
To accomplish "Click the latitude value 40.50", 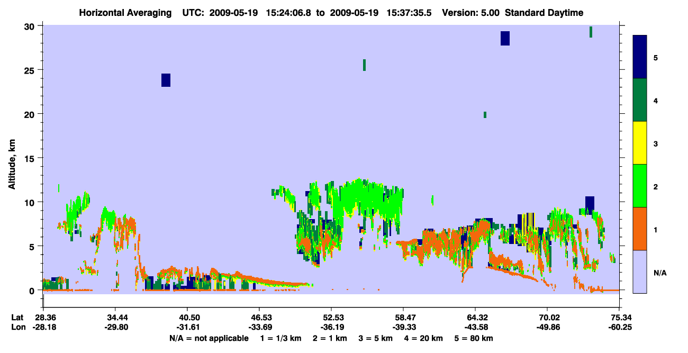I will click(x=187, y=317).
